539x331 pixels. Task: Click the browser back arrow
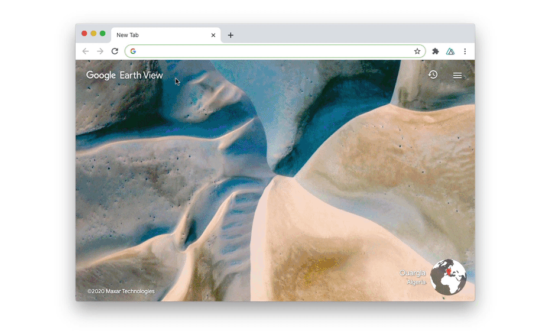coord(86,51)
